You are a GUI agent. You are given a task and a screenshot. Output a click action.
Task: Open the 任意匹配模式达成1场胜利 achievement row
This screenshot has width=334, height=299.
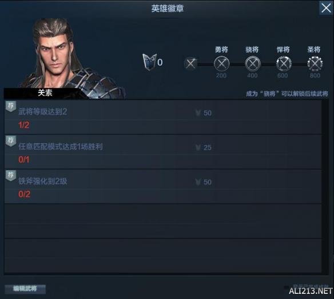click(163, 152)
